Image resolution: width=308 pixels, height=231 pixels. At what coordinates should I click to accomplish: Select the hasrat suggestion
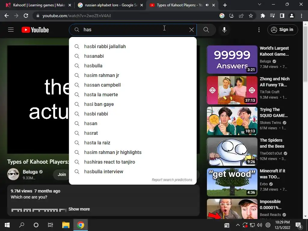pos(133,133)
